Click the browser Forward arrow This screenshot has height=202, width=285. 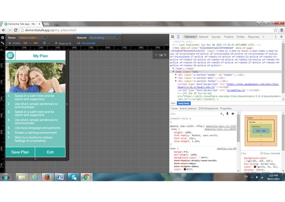(x=9, y=30)
